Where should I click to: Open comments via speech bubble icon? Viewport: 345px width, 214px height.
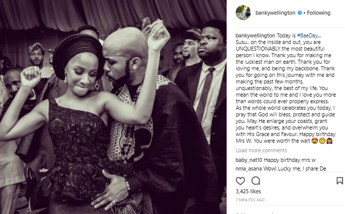(x=255, y=181)
